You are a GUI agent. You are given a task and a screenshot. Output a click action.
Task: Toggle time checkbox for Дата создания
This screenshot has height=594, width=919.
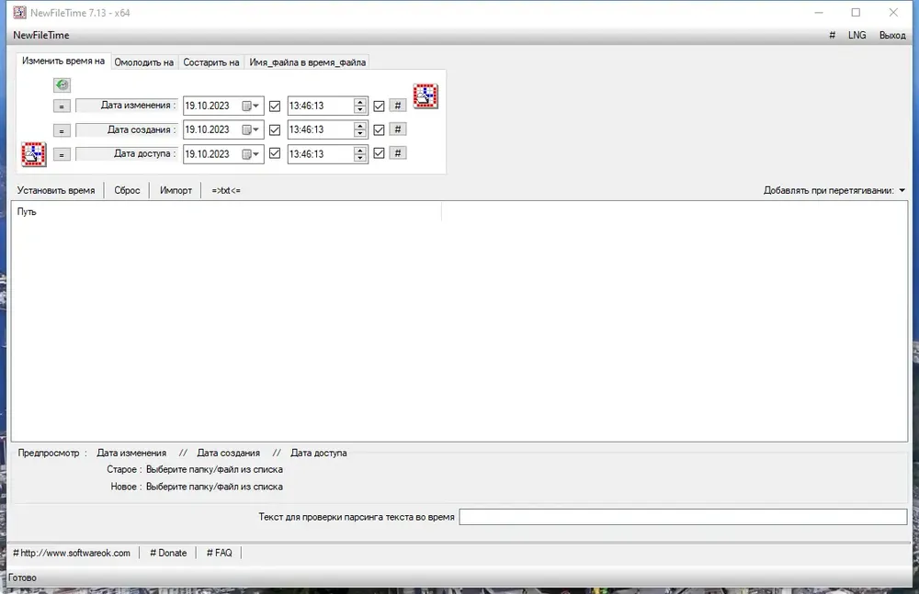(380, 130)
